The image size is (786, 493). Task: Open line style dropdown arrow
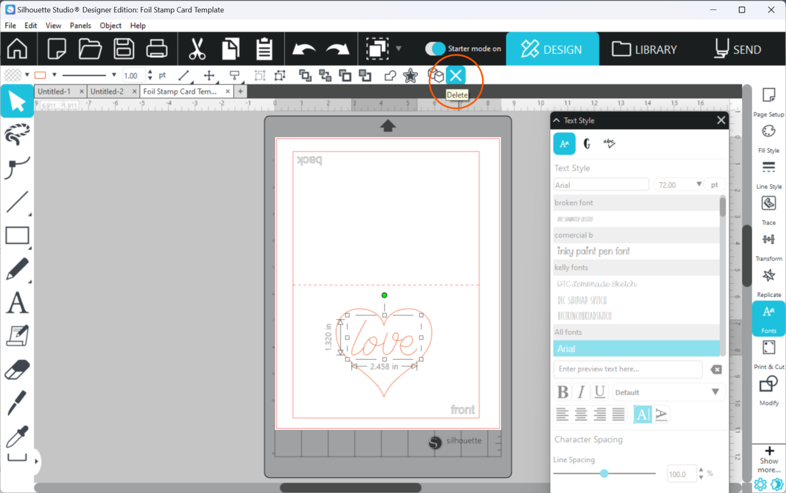point(114,75)
